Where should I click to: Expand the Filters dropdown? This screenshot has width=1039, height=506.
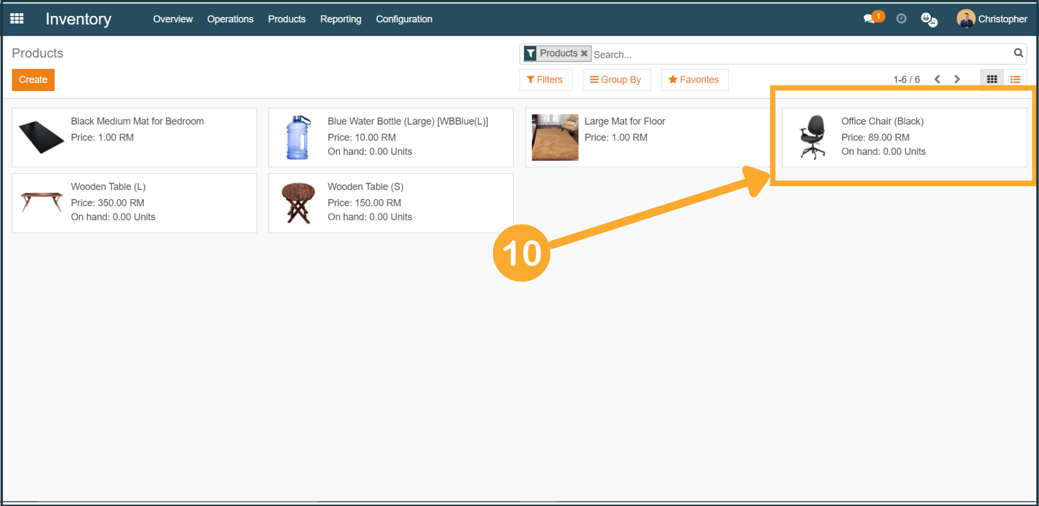pyautogui.click(x=545, y=80)
